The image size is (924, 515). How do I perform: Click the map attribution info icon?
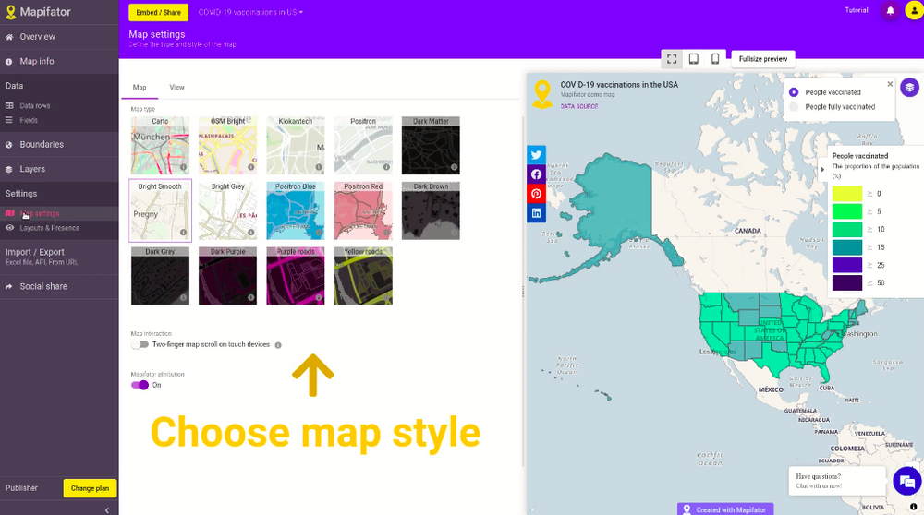914,506
